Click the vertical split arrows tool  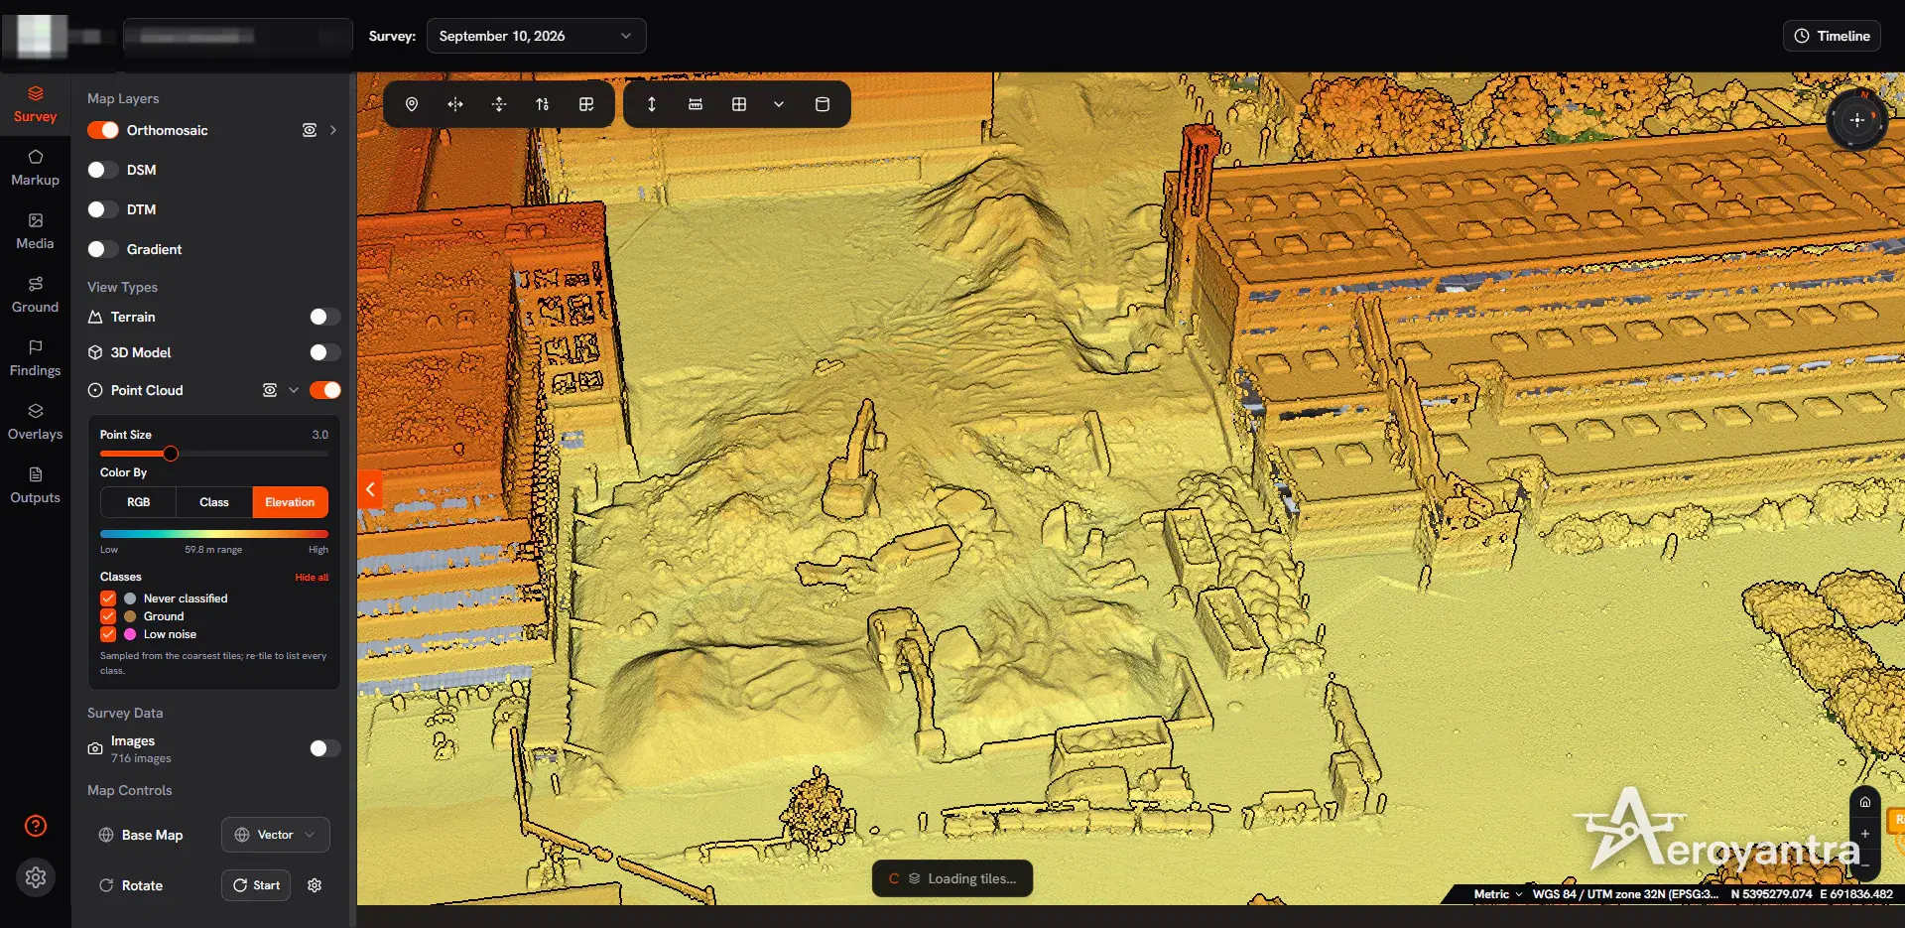499,104
